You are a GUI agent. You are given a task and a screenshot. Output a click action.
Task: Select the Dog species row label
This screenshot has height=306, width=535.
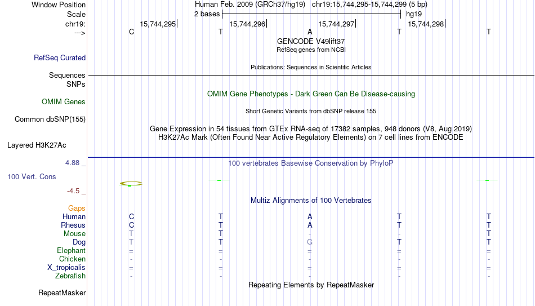79,242
